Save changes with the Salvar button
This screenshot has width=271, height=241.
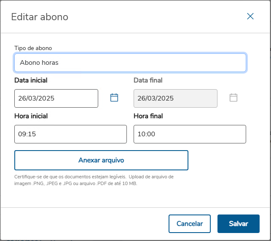click(238, 224)
